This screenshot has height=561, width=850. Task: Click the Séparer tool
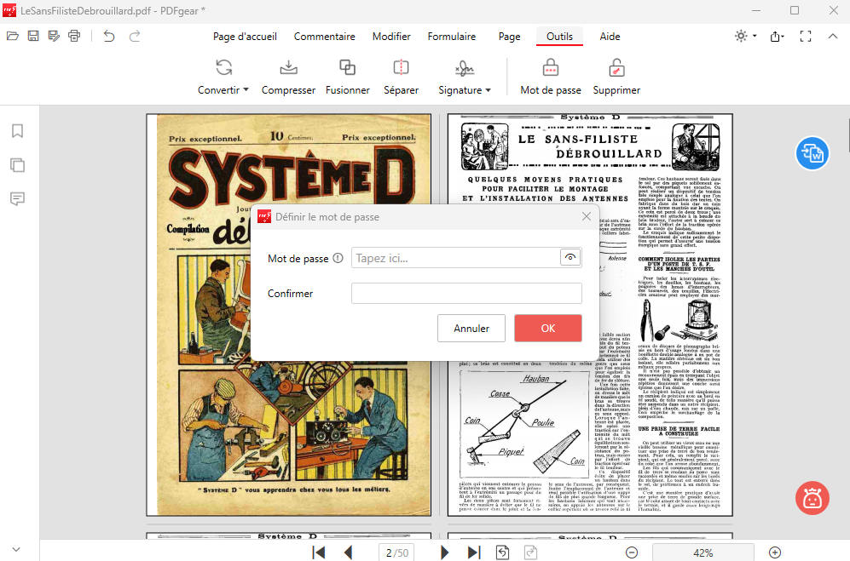pyautogui.click(x=402, y=77)
